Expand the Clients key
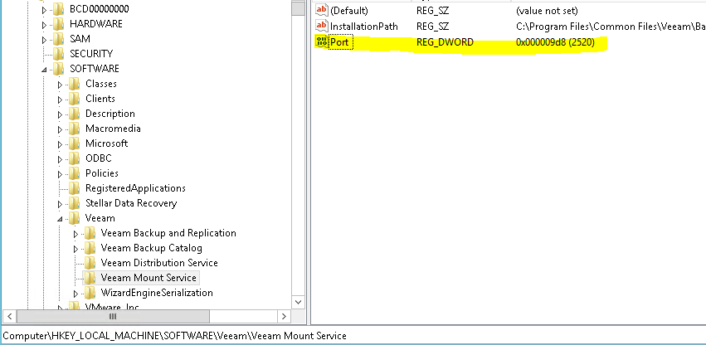 60,100
